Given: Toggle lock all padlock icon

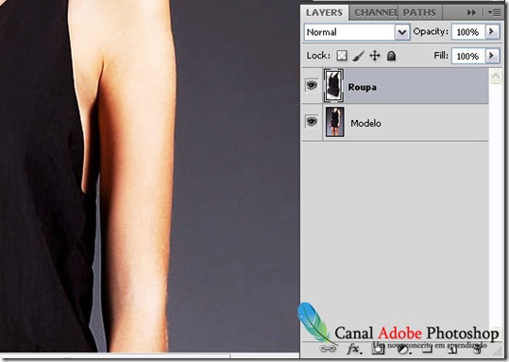Looking at the screenshot, I should [x=392, y=56].
